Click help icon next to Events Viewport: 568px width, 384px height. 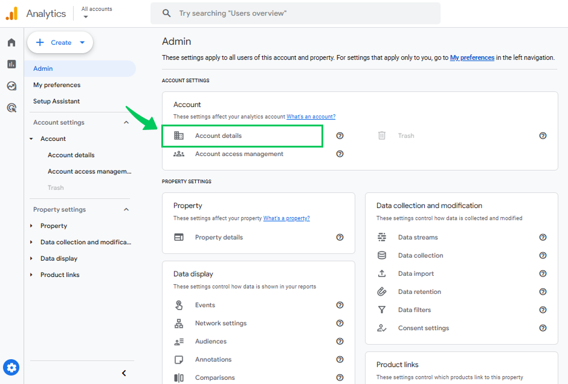tap(340, 305)
